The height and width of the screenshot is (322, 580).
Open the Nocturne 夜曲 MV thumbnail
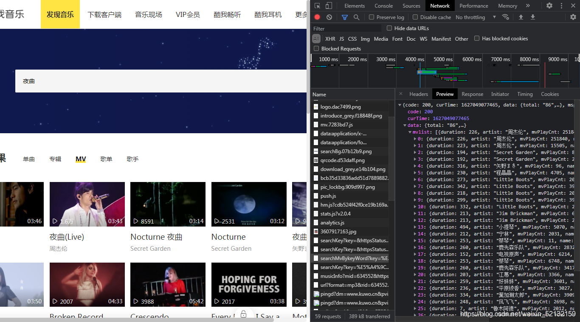(168, 204)
